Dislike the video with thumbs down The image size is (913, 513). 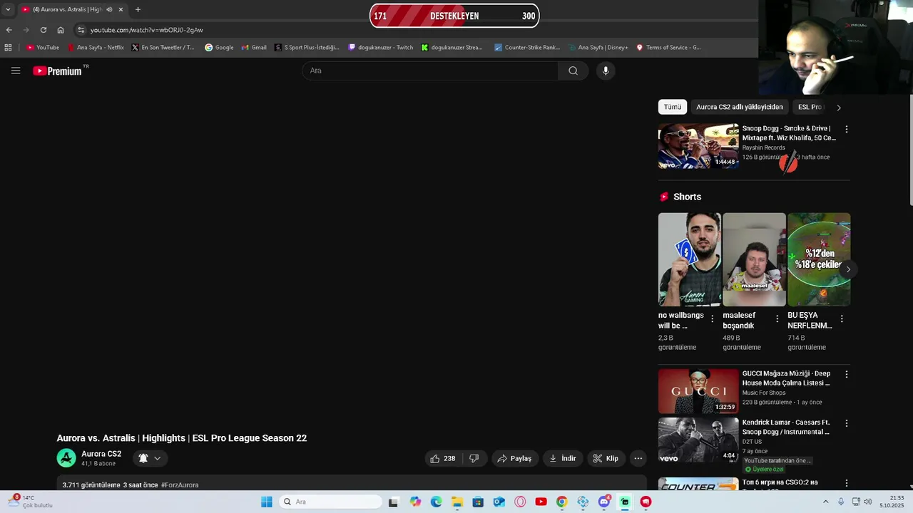pos(474,458)
